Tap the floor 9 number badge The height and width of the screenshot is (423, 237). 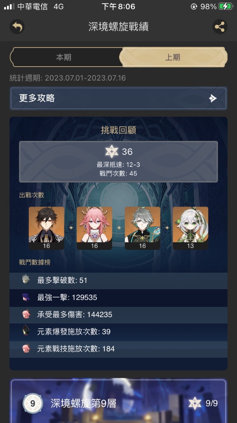pos(33,403)
